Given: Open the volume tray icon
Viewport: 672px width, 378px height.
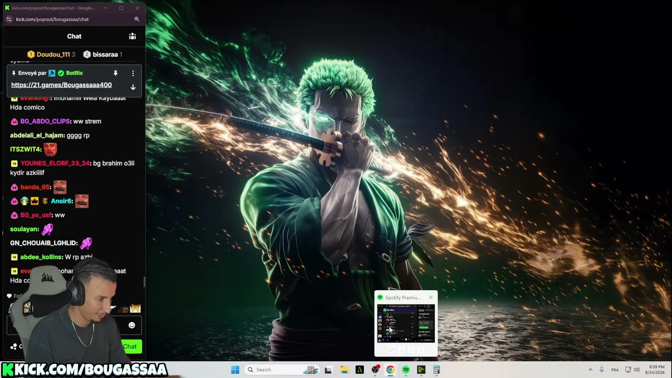Looking at the screenshot, I should [x=636, y=370].
